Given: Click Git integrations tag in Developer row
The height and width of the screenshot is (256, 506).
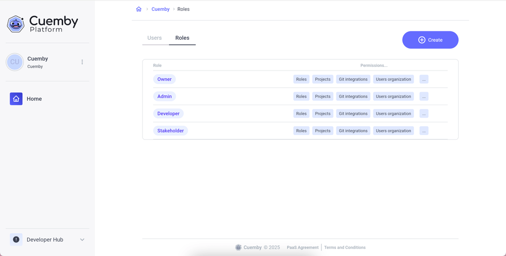Looking at the screenshot, I should pos(353,114).
